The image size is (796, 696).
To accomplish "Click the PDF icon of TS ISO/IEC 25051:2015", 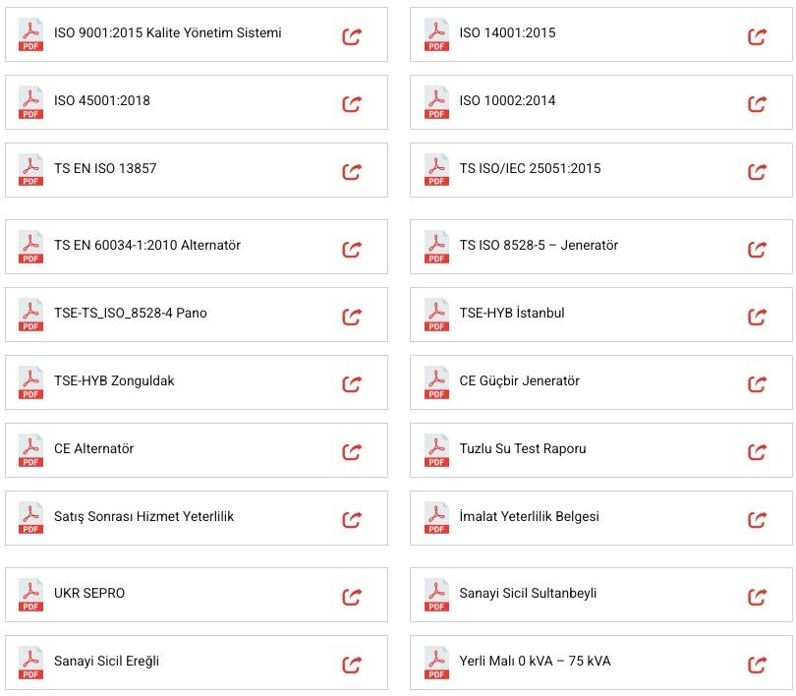I will (x=436, y=170).
